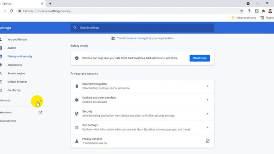The width and height of the screenshot is (274, 154).
Task: Click the forward navigation arrow
Action: [x=5, y=11]
